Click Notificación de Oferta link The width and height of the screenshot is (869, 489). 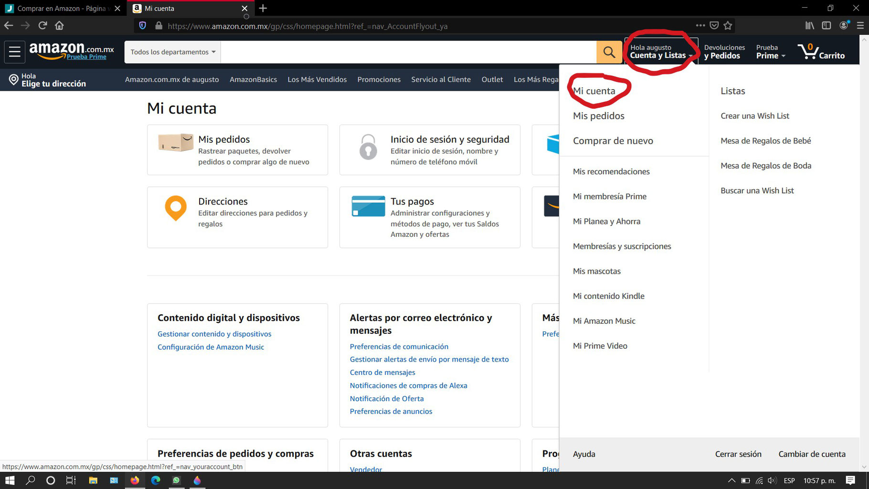[x=387, y=398]
